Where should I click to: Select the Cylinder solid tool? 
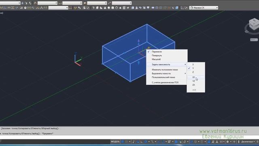tap(113, 8)
